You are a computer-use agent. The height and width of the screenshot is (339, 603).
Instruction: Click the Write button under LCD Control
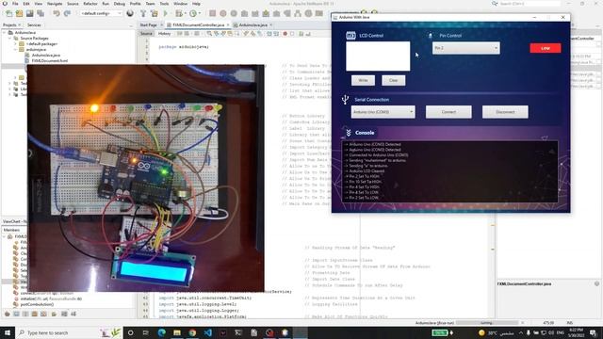(x=363, y=80)
